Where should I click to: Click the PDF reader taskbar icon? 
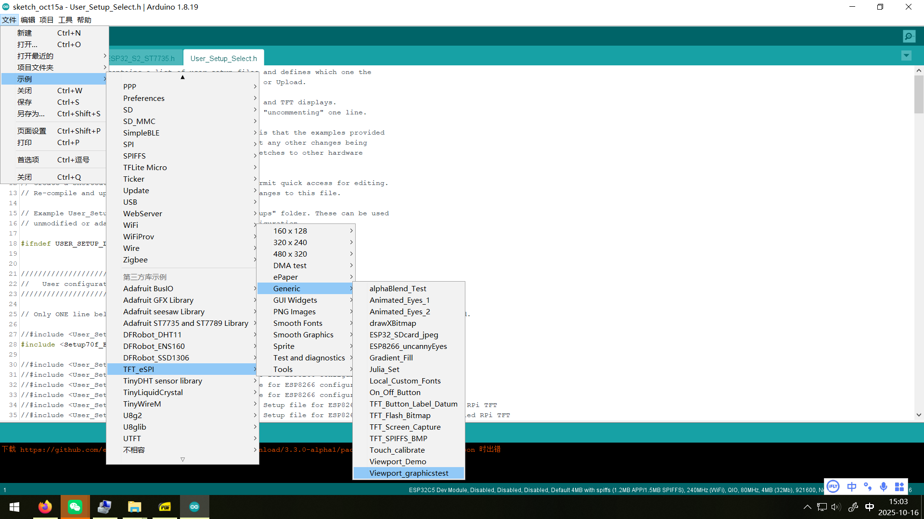coord(165,507)
